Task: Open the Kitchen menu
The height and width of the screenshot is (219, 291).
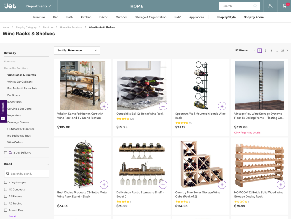Action: point(86,17)
